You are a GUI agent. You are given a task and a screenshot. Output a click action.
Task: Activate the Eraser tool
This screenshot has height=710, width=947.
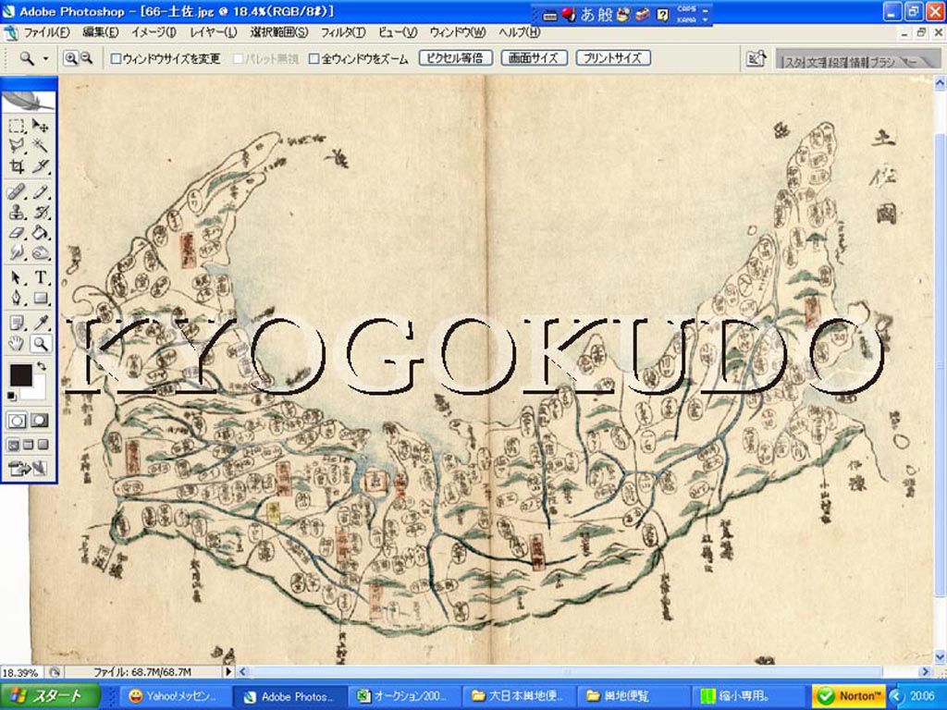coord(17,232)
